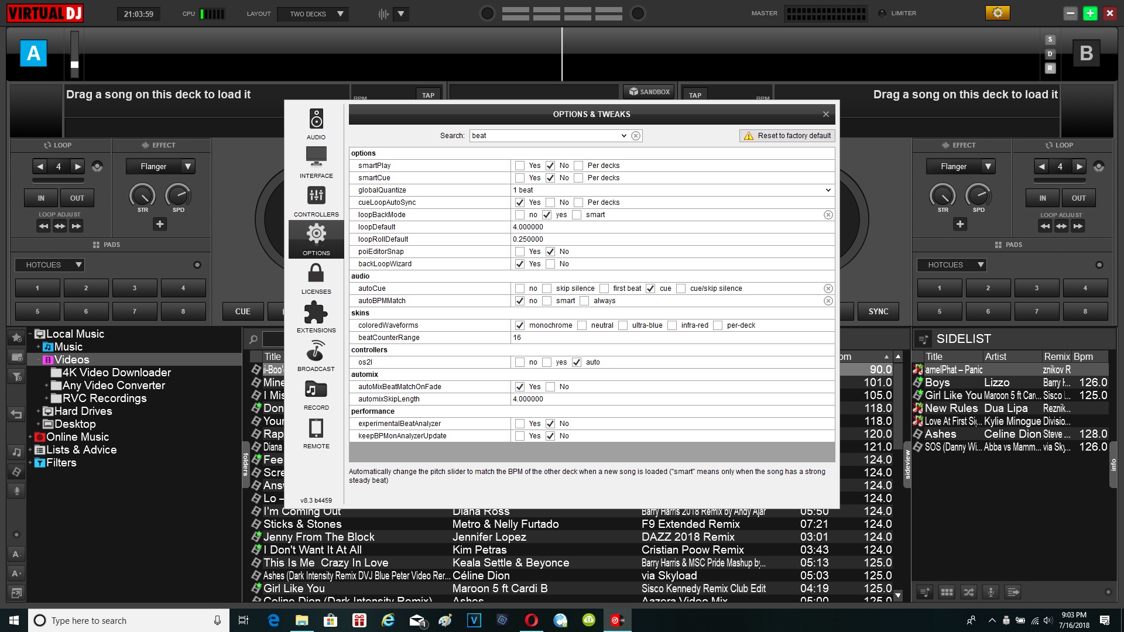Screen dimensions: 1124x632
Task: Adjust left deck effect STR knob
Action: 142,195
